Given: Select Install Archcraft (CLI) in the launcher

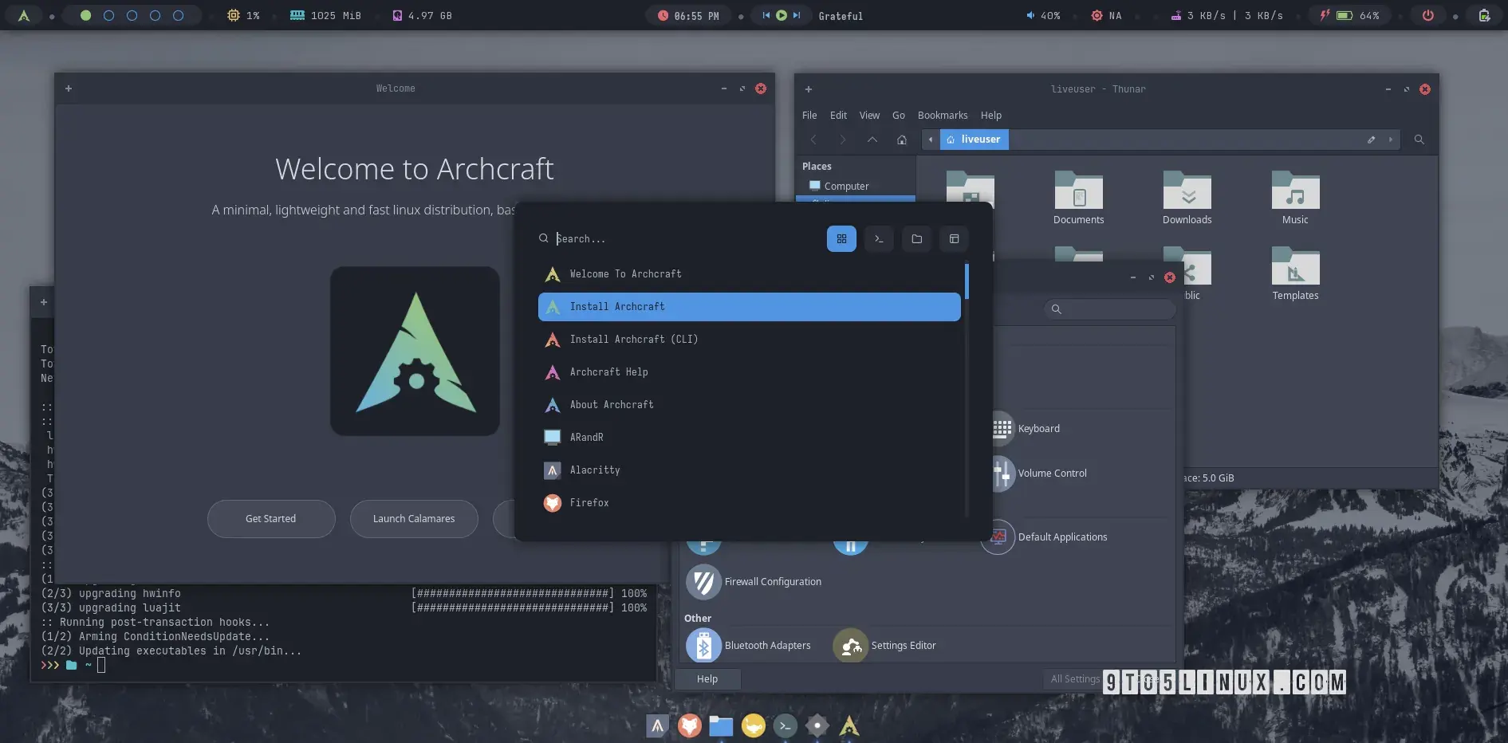Looking at the screenshot, I should click(x=749, y=340).
